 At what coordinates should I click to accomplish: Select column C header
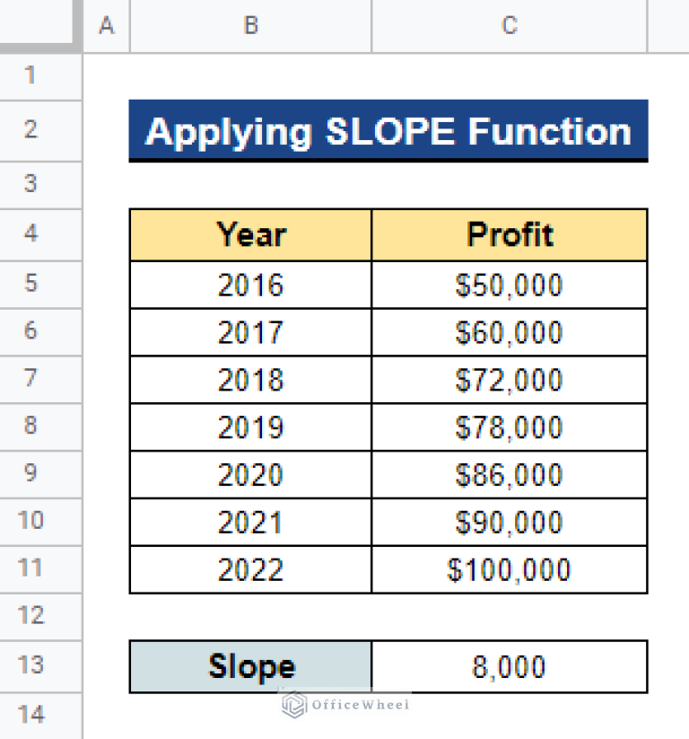(x=509, y=26)
